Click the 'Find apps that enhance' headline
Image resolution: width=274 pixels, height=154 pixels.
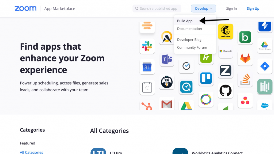tap(62, 58)
